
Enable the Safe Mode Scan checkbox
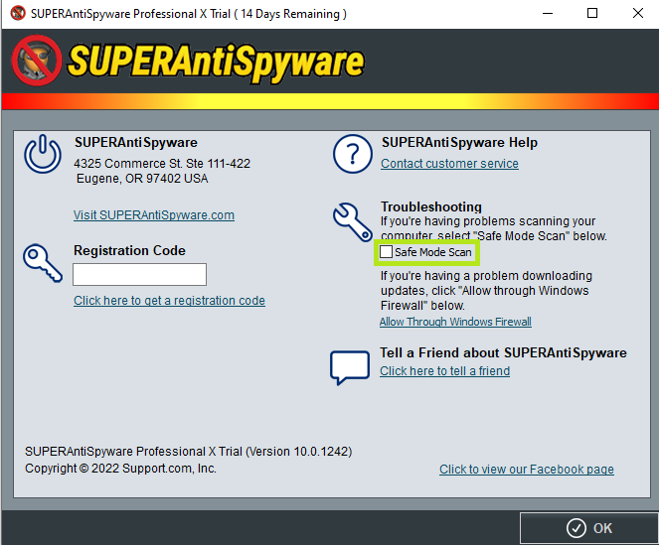386,252
